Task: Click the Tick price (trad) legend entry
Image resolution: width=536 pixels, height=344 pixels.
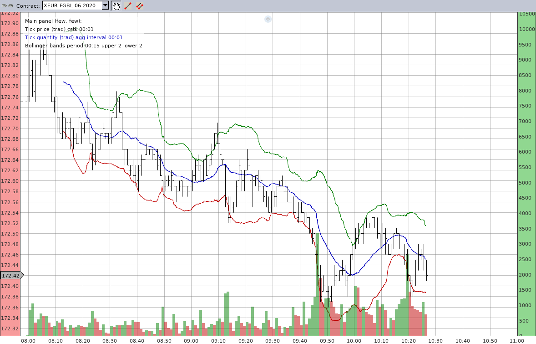Action: pos(59,30)
